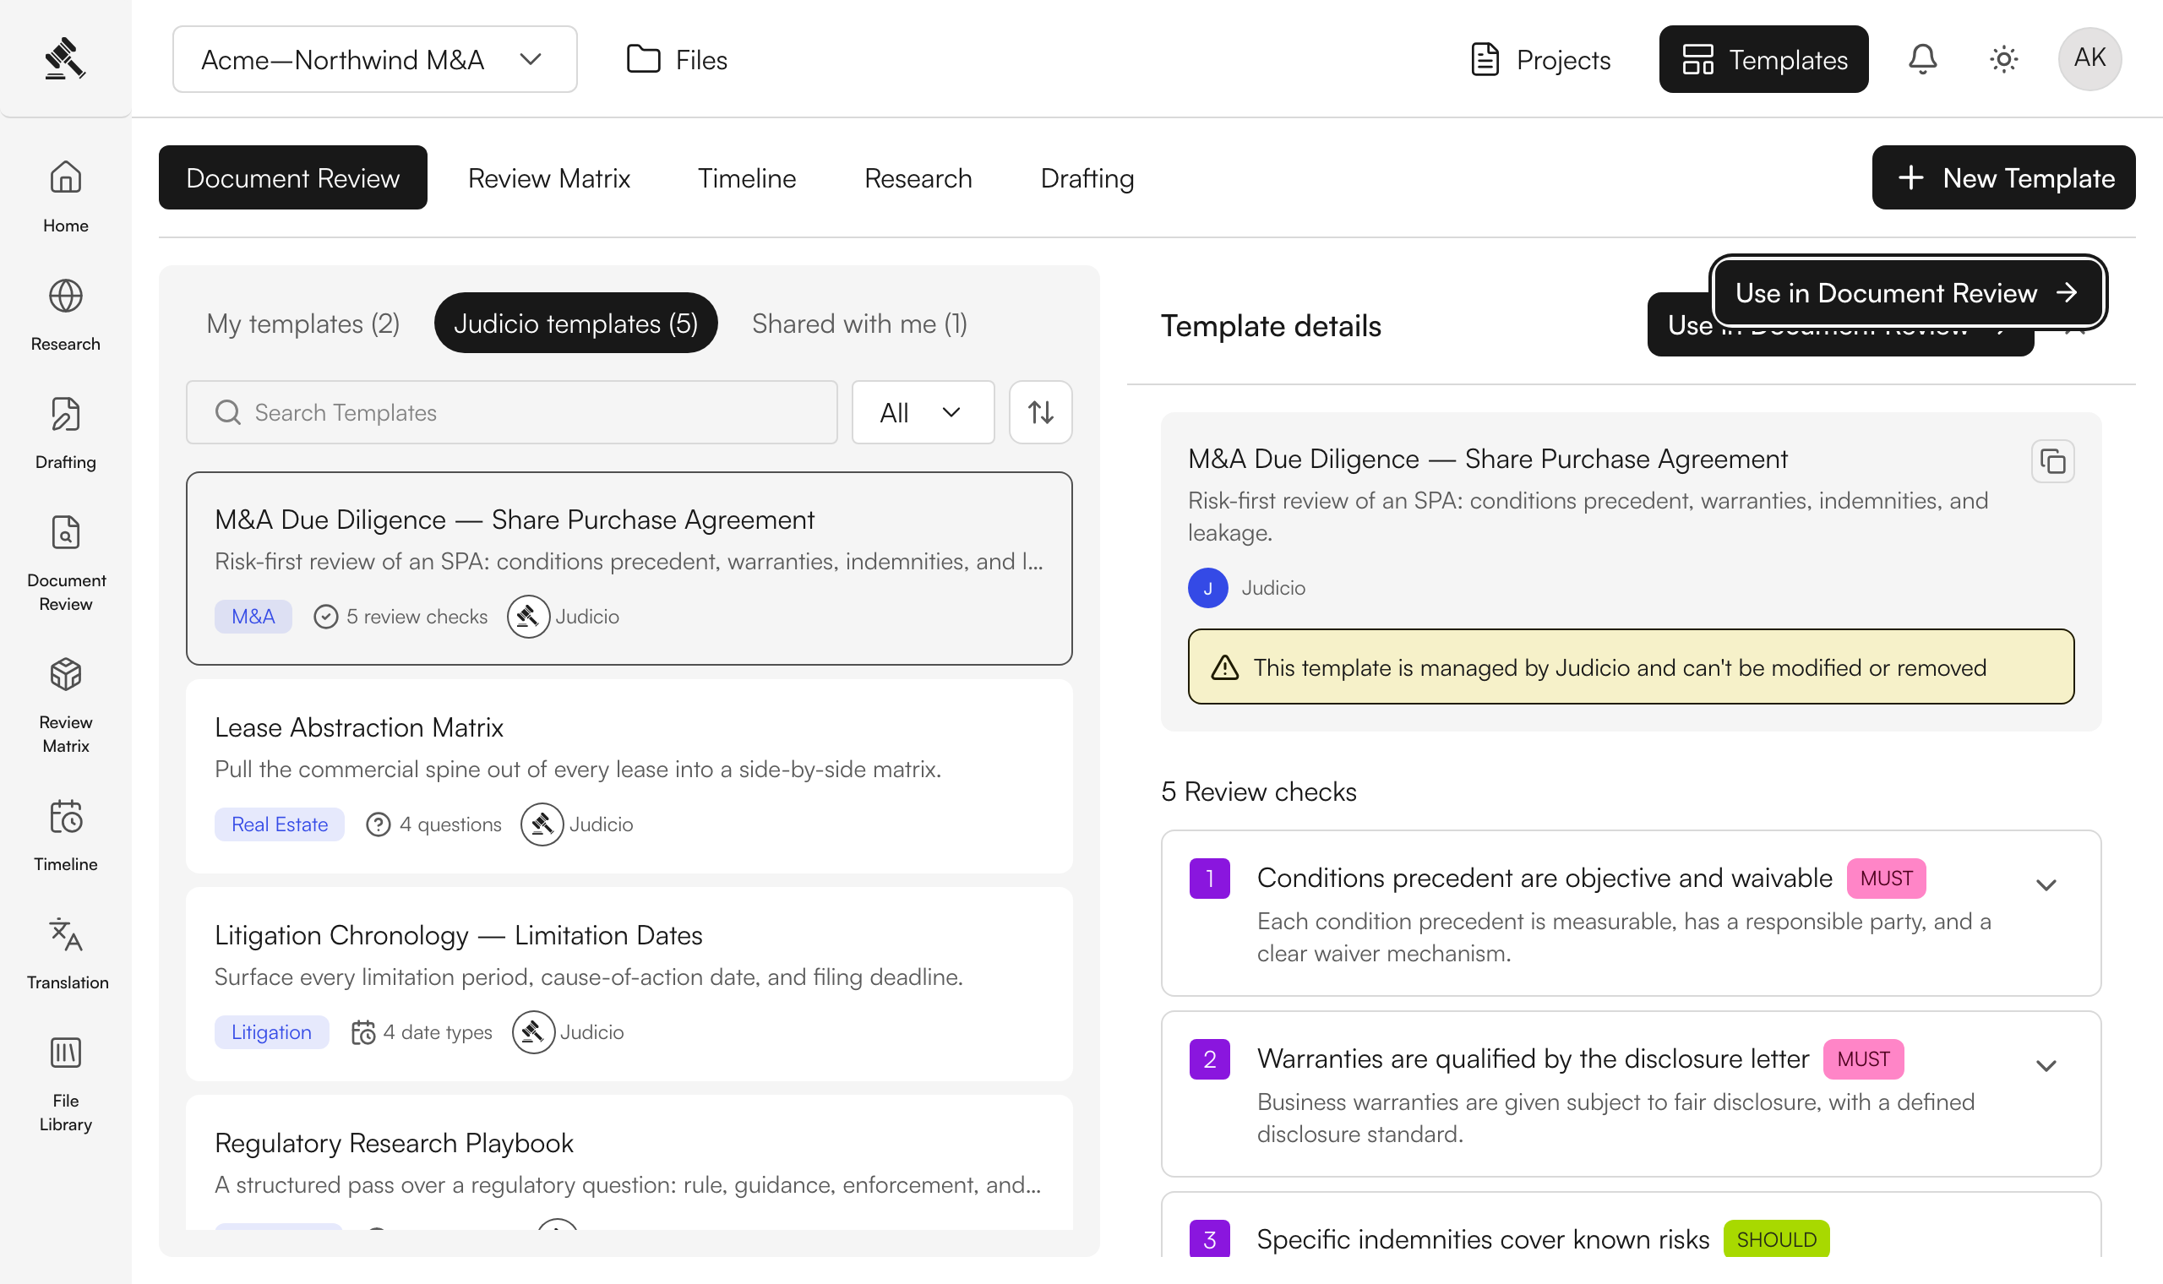Duplicate template using the copy icon
Viewport: 2163px width, 1284px height.
coord(2052,461)
